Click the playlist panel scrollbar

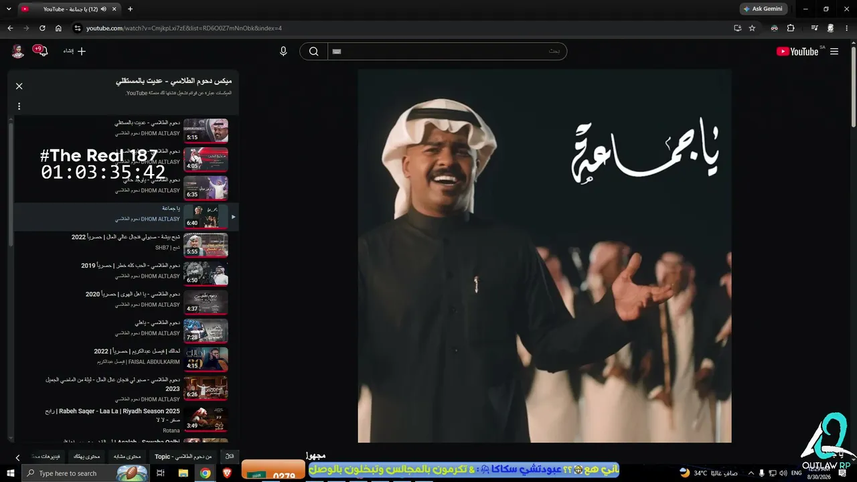point(10,184)
